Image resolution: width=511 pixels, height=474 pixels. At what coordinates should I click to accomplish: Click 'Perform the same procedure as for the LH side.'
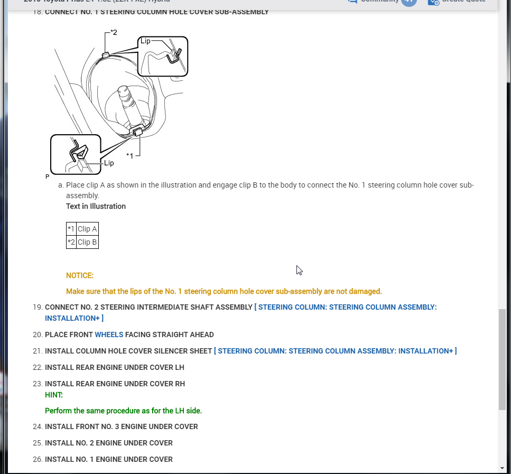tap(124, 411)
